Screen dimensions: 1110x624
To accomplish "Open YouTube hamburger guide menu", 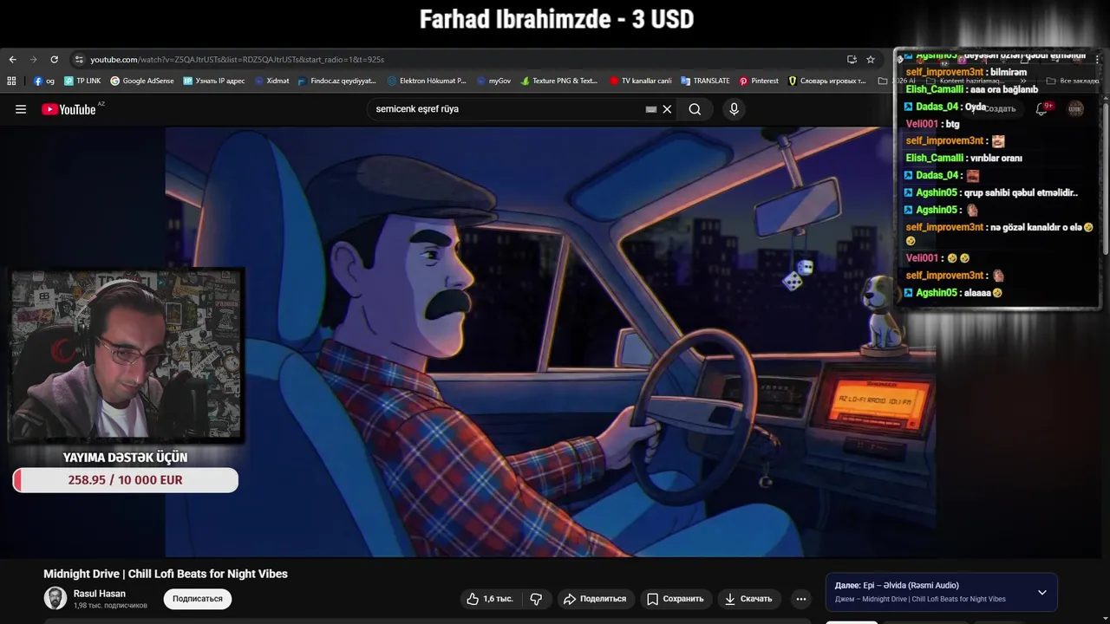I will click(x=21, y=109).
